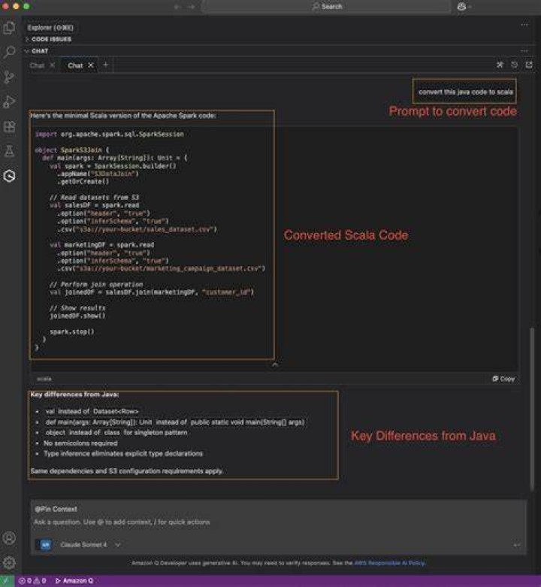Toggle agentic coding switch icon

coord(45,545)
